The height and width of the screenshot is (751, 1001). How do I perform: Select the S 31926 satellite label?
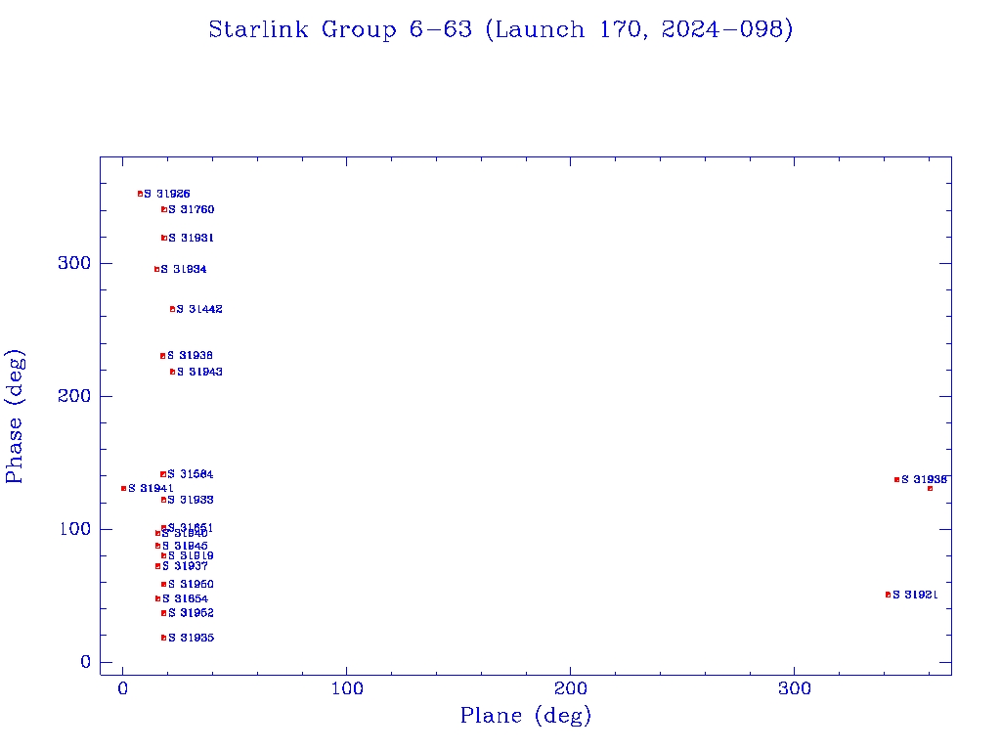[166, 194]
